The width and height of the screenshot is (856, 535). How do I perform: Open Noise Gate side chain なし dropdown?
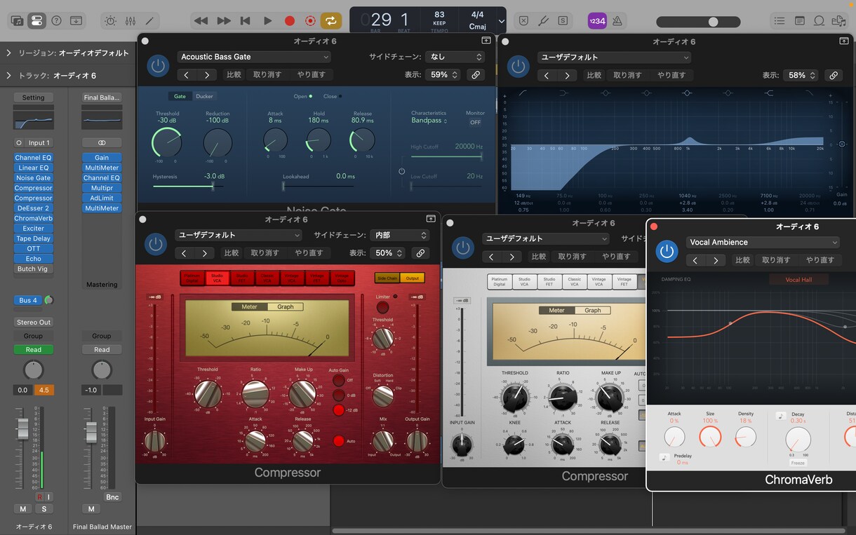point(455,57)
